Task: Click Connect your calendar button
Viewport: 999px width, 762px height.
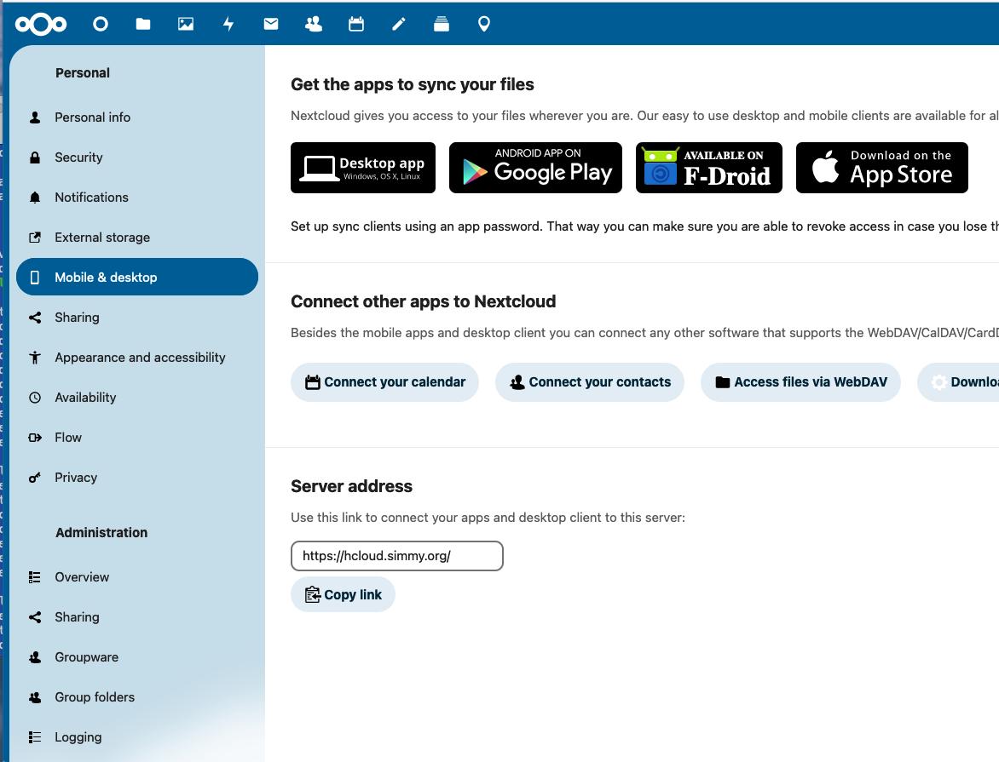Action: click(x=384, y=382)
